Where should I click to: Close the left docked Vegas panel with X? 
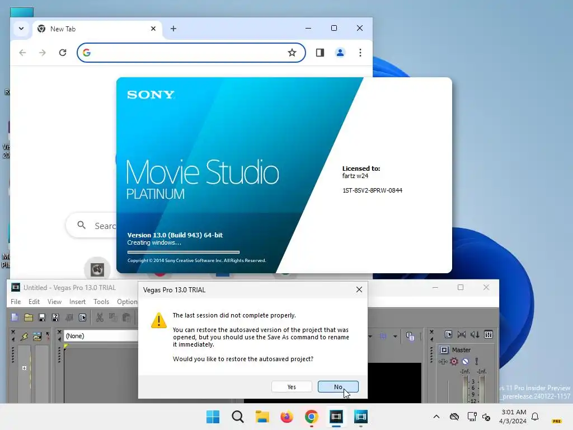pos(13,332)
